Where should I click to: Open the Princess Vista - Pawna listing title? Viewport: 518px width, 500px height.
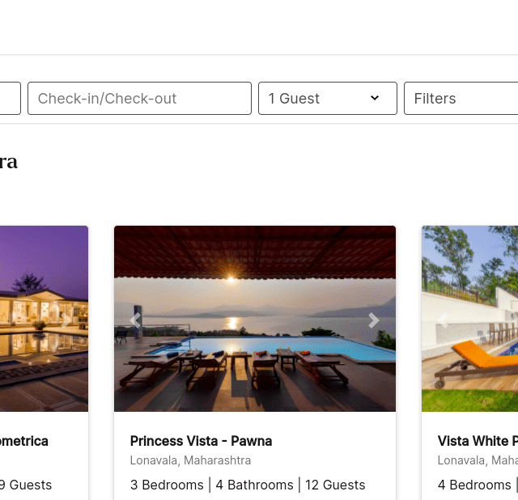[x=201, y=441]
